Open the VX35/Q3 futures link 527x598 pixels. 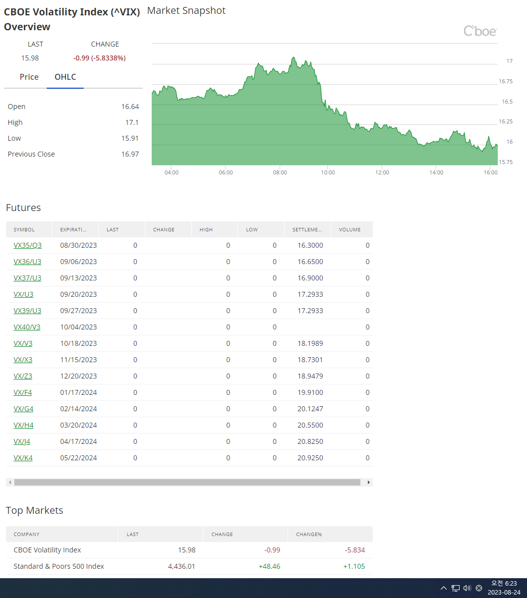(x=28, y=245)
